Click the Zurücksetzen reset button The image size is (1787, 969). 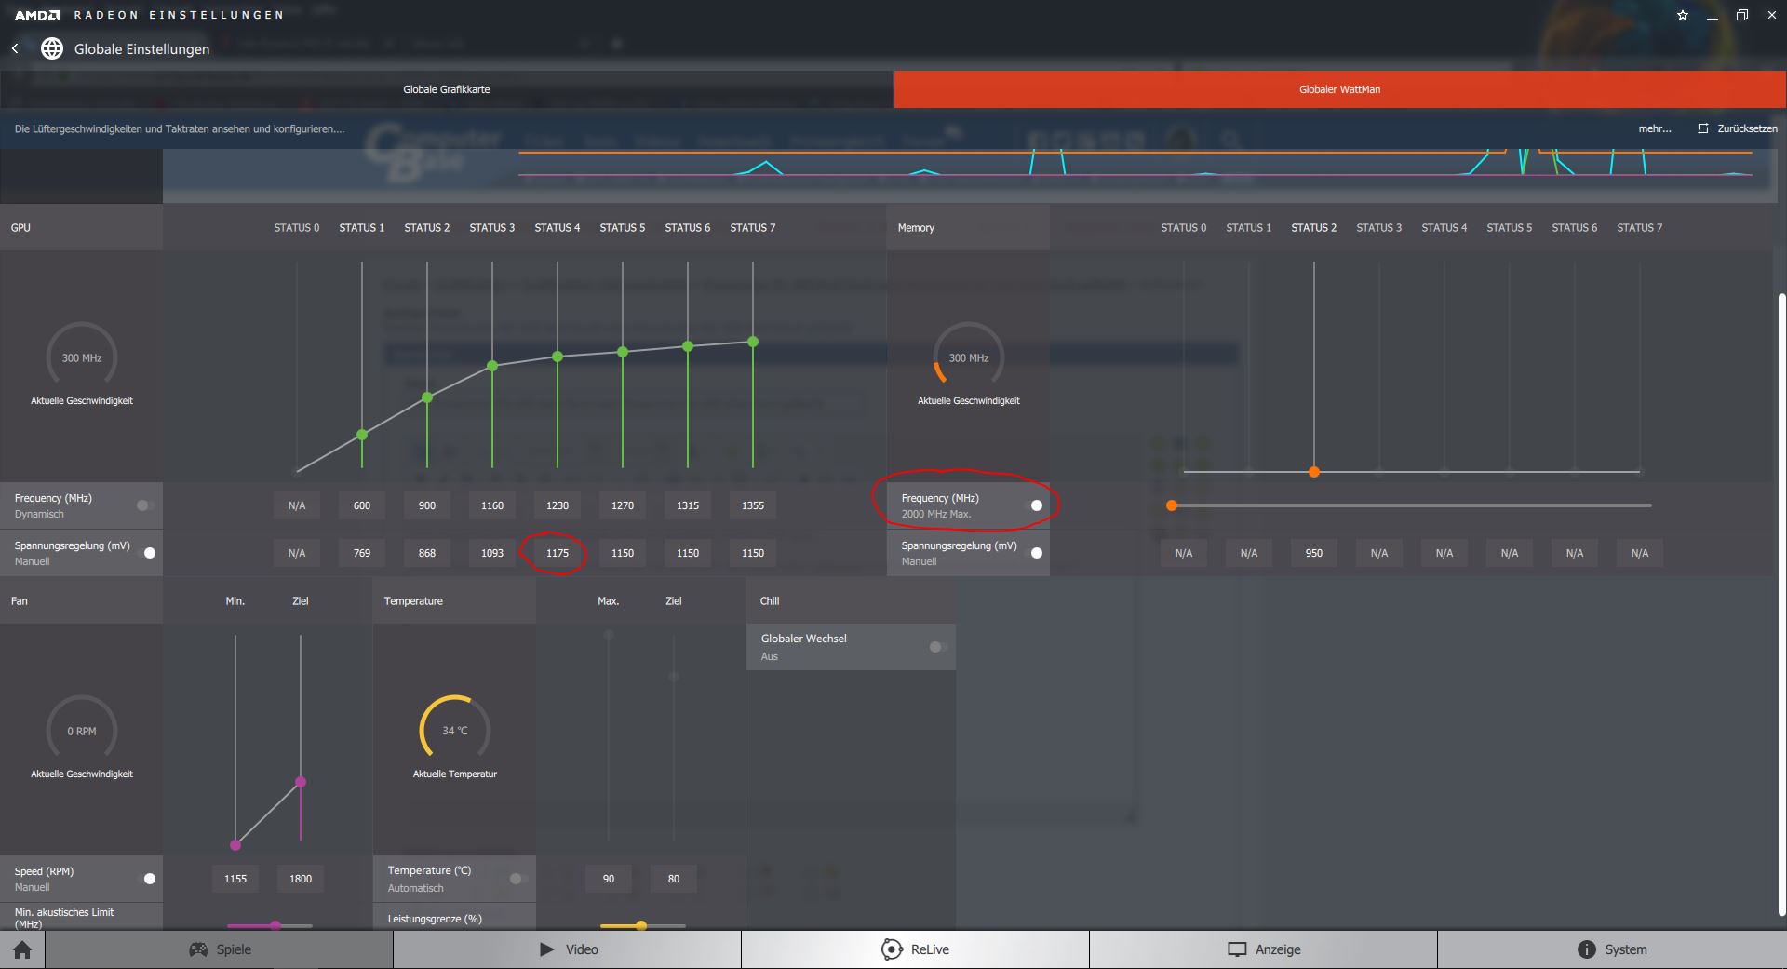tap(1737, 128)
